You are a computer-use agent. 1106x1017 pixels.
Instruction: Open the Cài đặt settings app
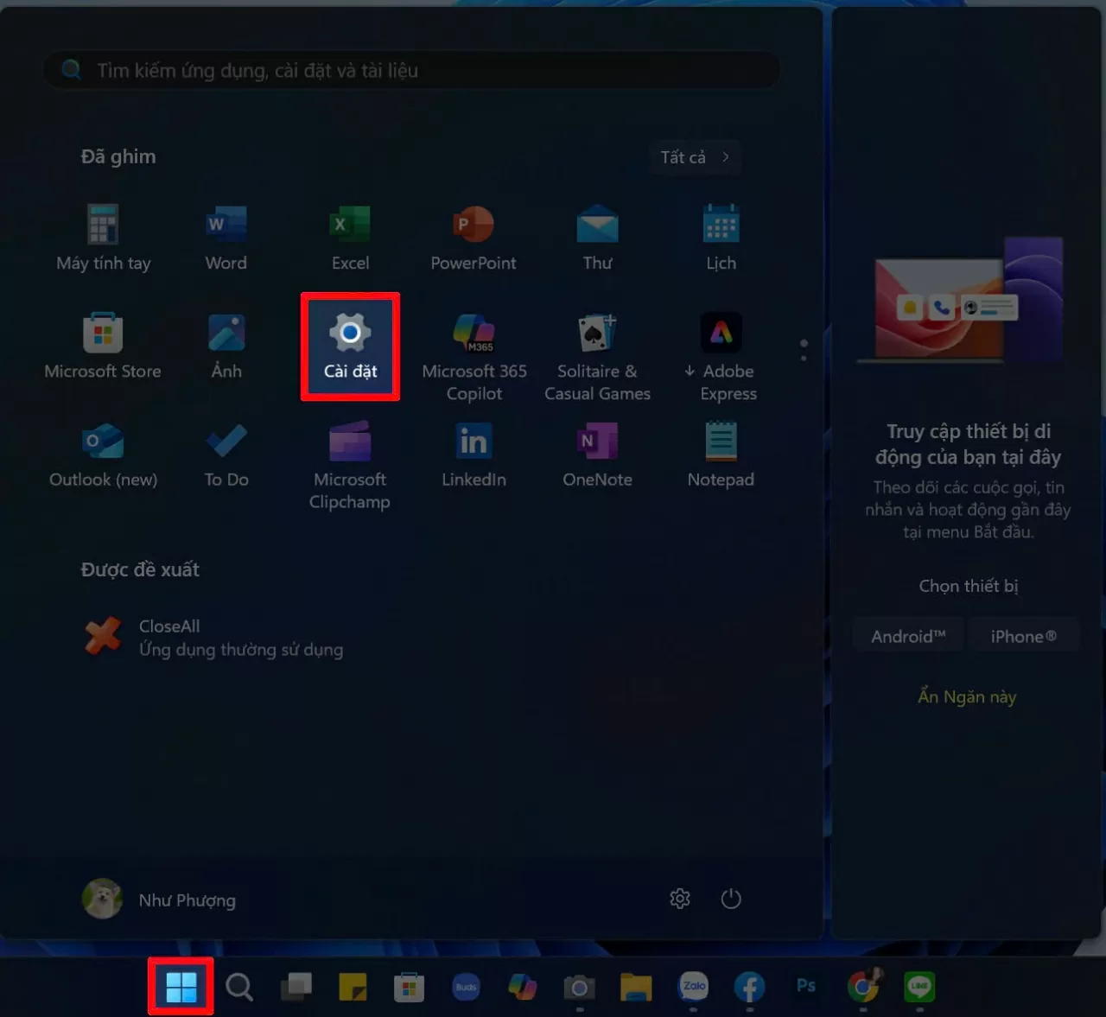coord(350,346)
